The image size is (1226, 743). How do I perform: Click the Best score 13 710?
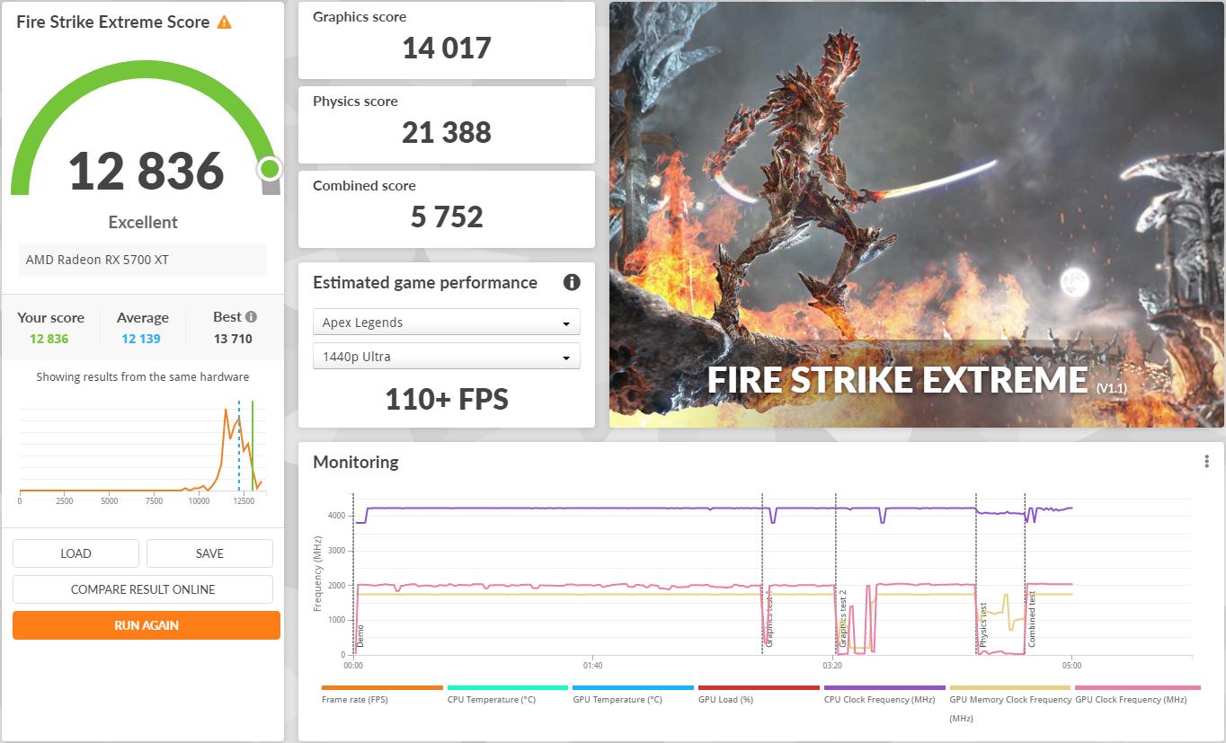point(233,339)
